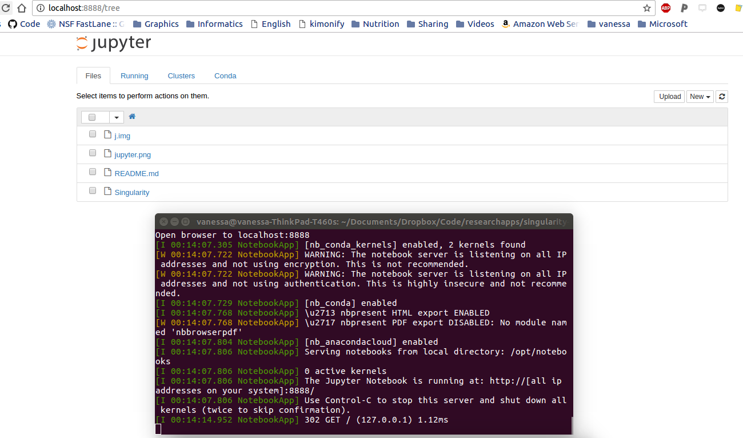The width and height of the screenshot is (743, 438).
Task: Click terminal text '[nb_anacondacloud] enabled'
Action: (x=371, y=342)
